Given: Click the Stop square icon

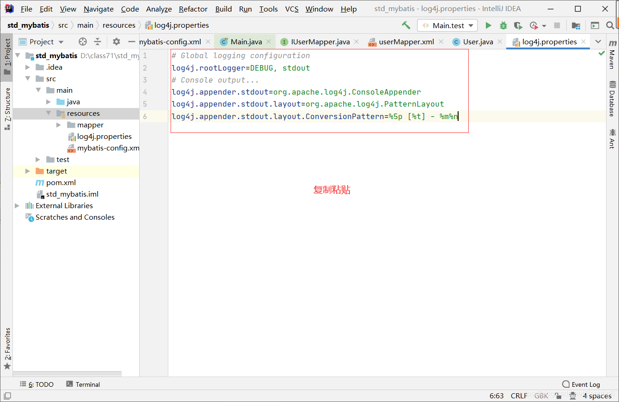Looking at the screenshot, I should coord(557,25).
